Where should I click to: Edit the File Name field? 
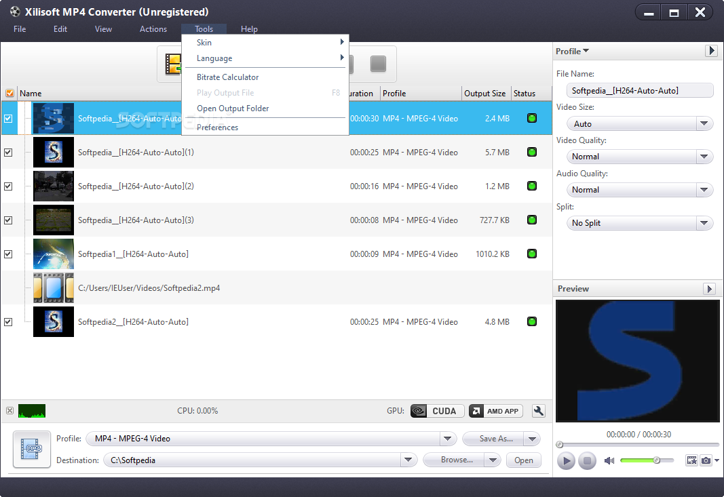[640, 90]
